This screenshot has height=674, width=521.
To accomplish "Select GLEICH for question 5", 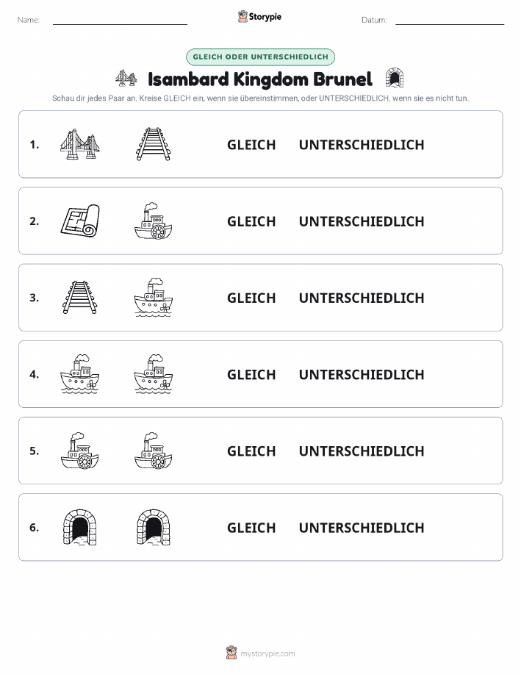I will (251, 451).
